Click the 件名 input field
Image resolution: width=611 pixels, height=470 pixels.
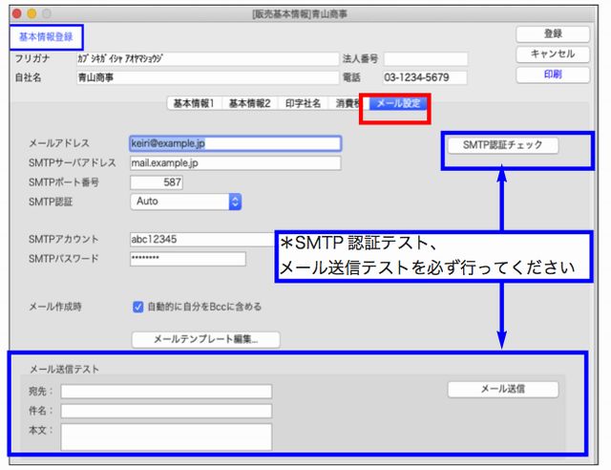[x=166, y=411]
